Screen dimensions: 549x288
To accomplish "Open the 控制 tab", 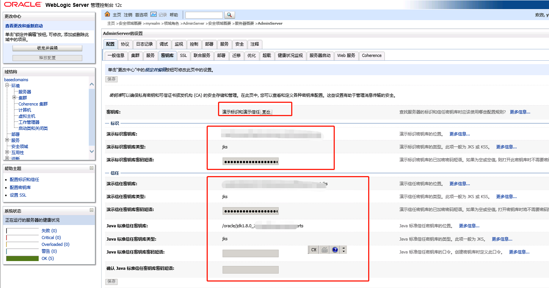I will pyautogui.click(x=194, y=44).
